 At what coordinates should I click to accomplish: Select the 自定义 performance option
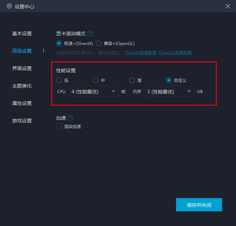pos(169,80)
